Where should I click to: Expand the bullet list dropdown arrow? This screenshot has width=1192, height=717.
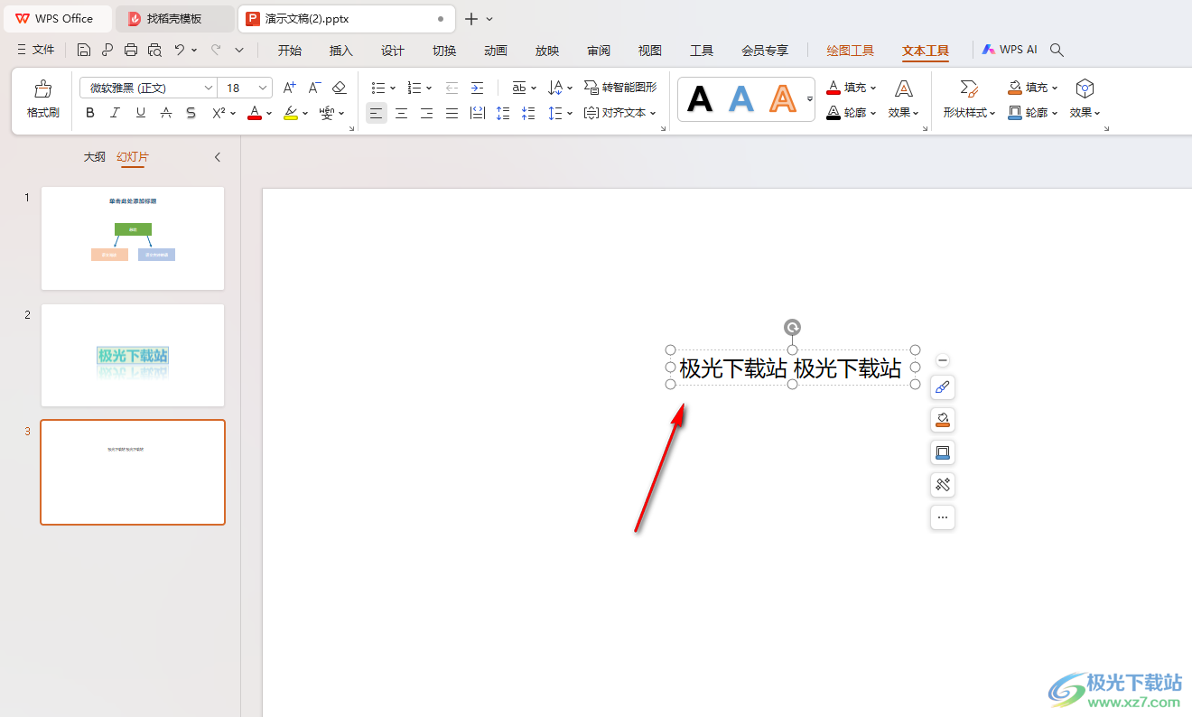click(393, 88)
